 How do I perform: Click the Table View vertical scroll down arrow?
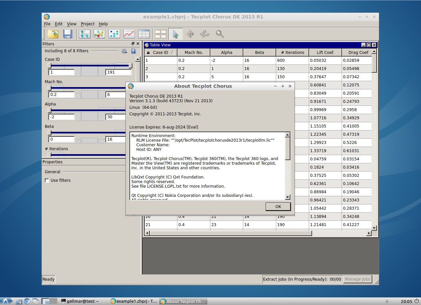[374, 228]
